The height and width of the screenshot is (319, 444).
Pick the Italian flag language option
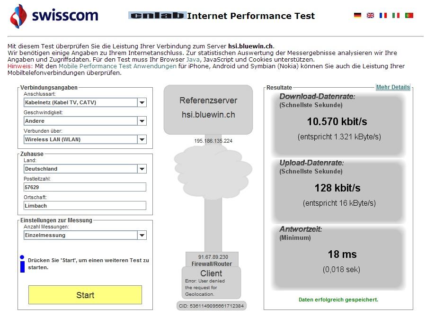396,15
